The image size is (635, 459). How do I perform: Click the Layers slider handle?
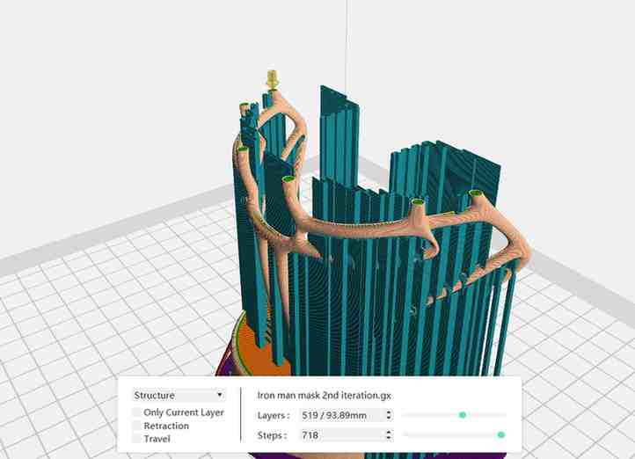pyautogui.click(x=463, y=415)
